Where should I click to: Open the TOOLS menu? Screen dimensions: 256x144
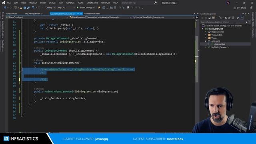[80, 3]
